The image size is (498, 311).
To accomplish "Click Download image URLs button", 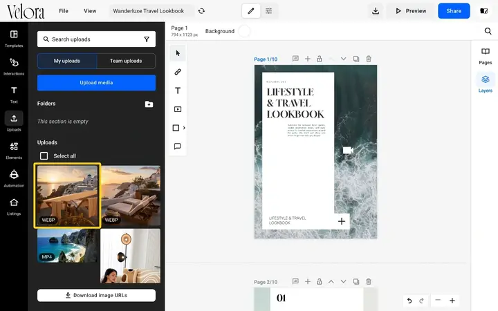I will click(96, 295).
